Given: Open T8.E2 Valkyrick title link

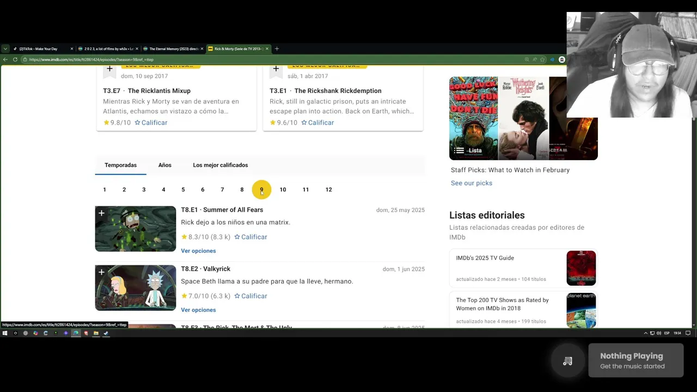Looking at the screenshot, I should (205, 269).
